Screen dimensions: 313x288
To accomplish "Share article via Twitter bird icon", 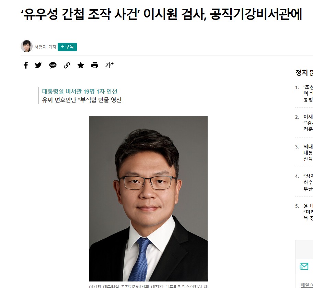I will click(38, 65).
